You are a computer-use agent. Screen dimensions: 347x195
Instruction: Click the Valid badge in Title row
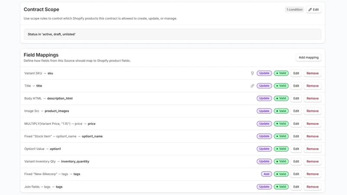coord(281,86)
